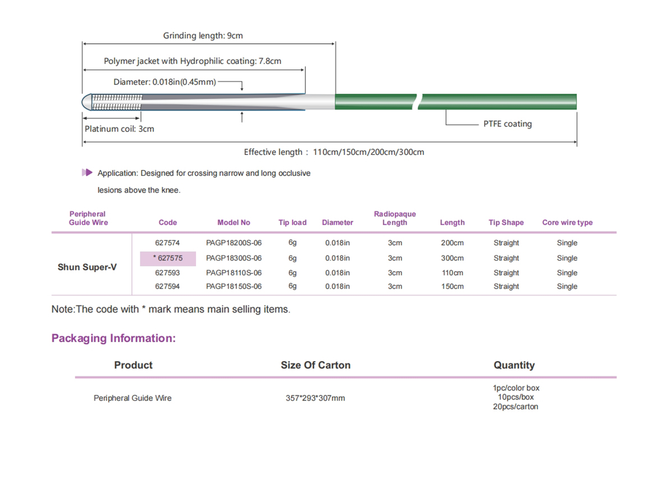Click the 110cm length cell
This screenshot has width=671, height=502.
coord(453,272)
